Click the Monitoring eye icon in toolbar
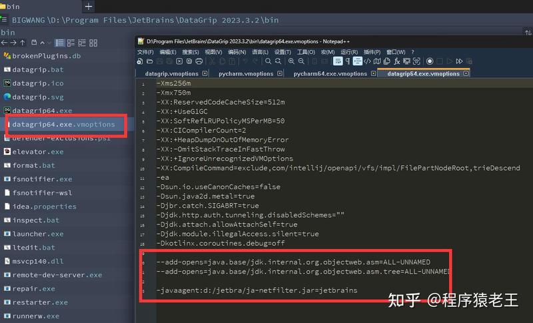Image resolution: width=533 pixels, height=323 pixels. (416, 61)
